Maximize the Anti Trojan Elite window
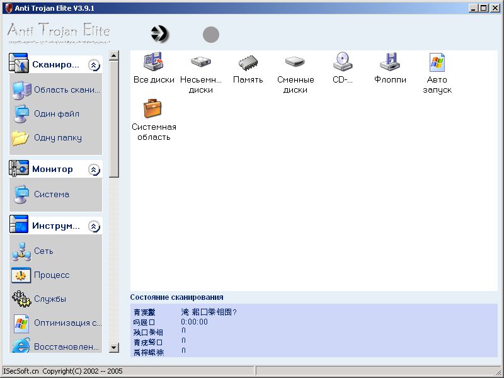Screen dimensions: 504x378 483,8
